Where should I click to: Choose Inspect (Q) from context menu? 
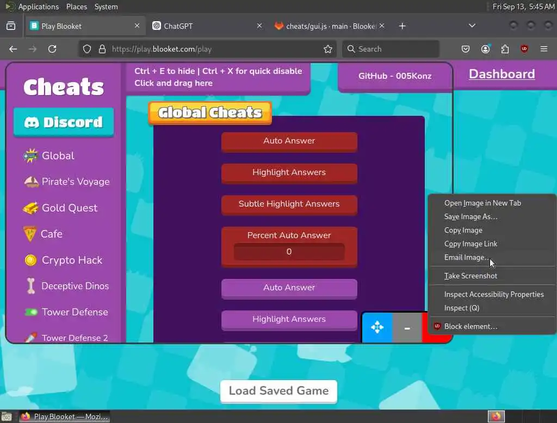click(x=492, y=308)
